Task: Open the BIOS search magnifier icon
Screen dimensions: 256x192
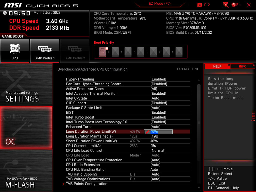Action: click(225, 5)
